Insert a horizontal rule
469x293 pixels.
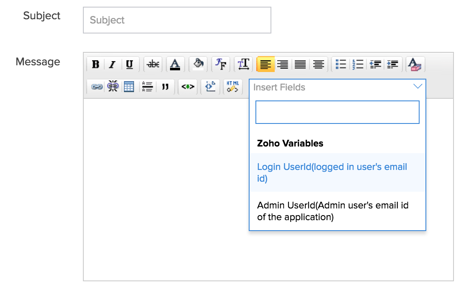pos(147,87)
